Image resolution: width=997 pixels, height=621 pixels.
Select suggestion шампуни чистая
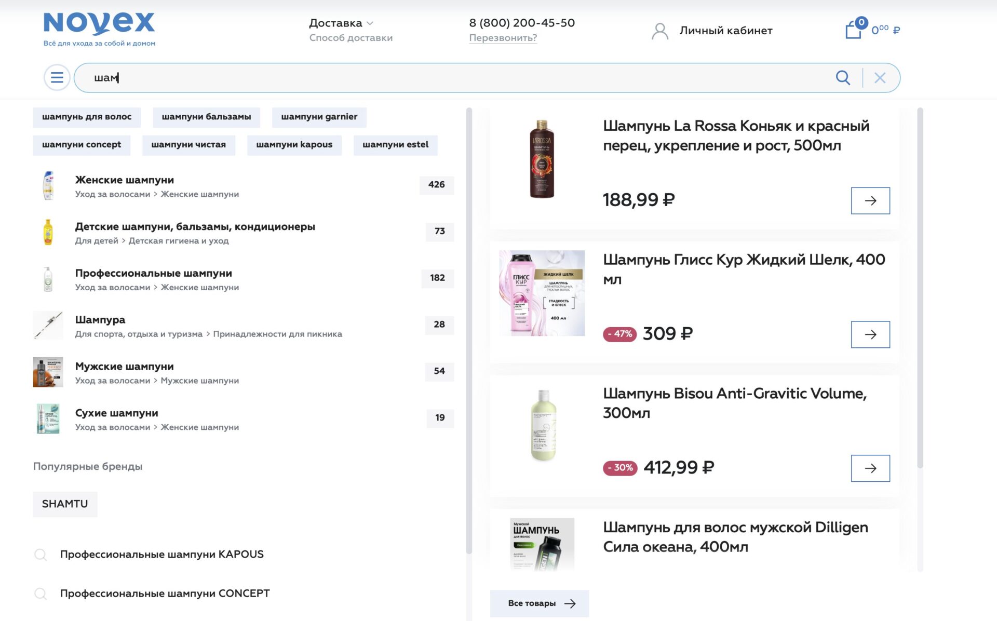pyautogui.click(x=188, y=145)
